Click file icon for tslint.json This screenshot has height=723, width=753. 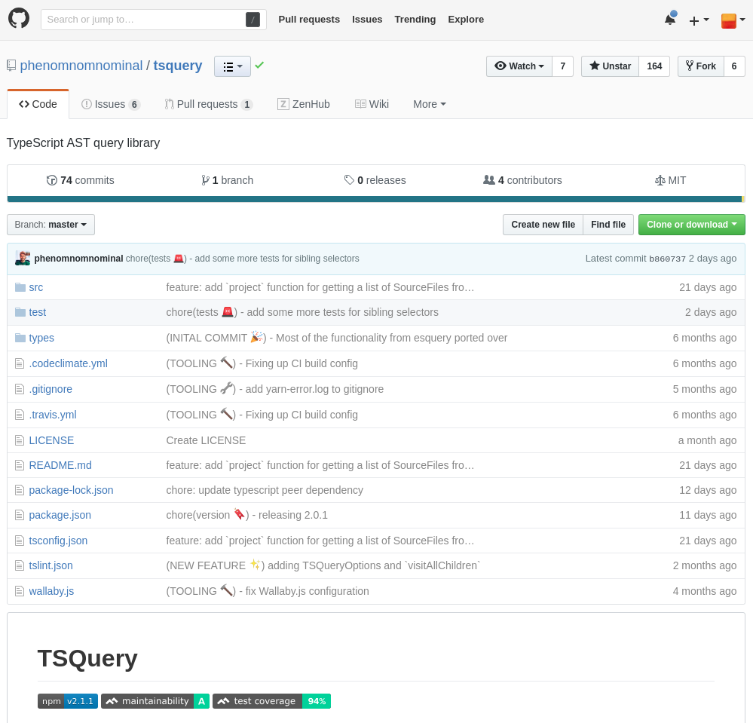19,566
